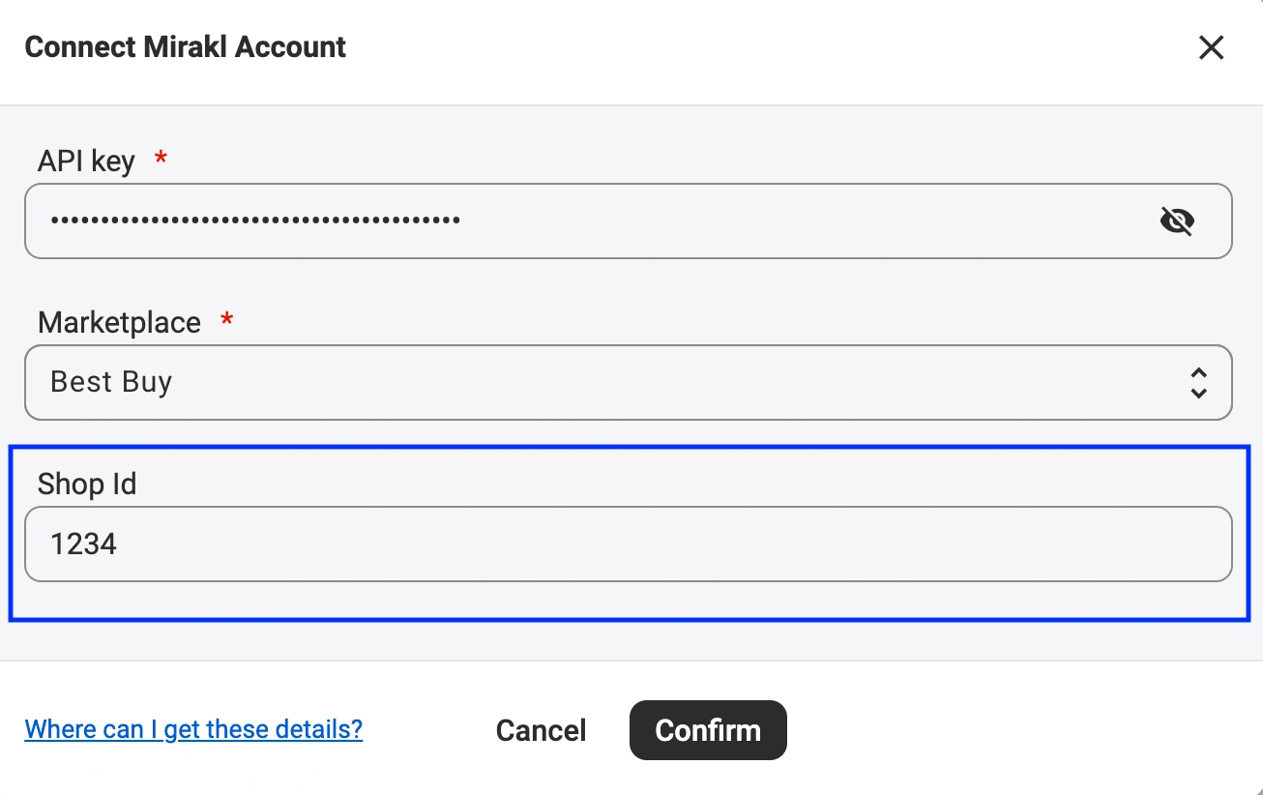1263x795 pixels.
Task: Click the red asterisk beside API key
Action: coord(162,156)
